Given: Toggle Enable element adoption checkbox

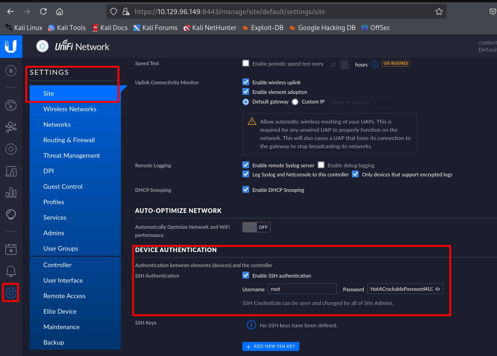Looking at the screenshot, I should coord(246,92).
